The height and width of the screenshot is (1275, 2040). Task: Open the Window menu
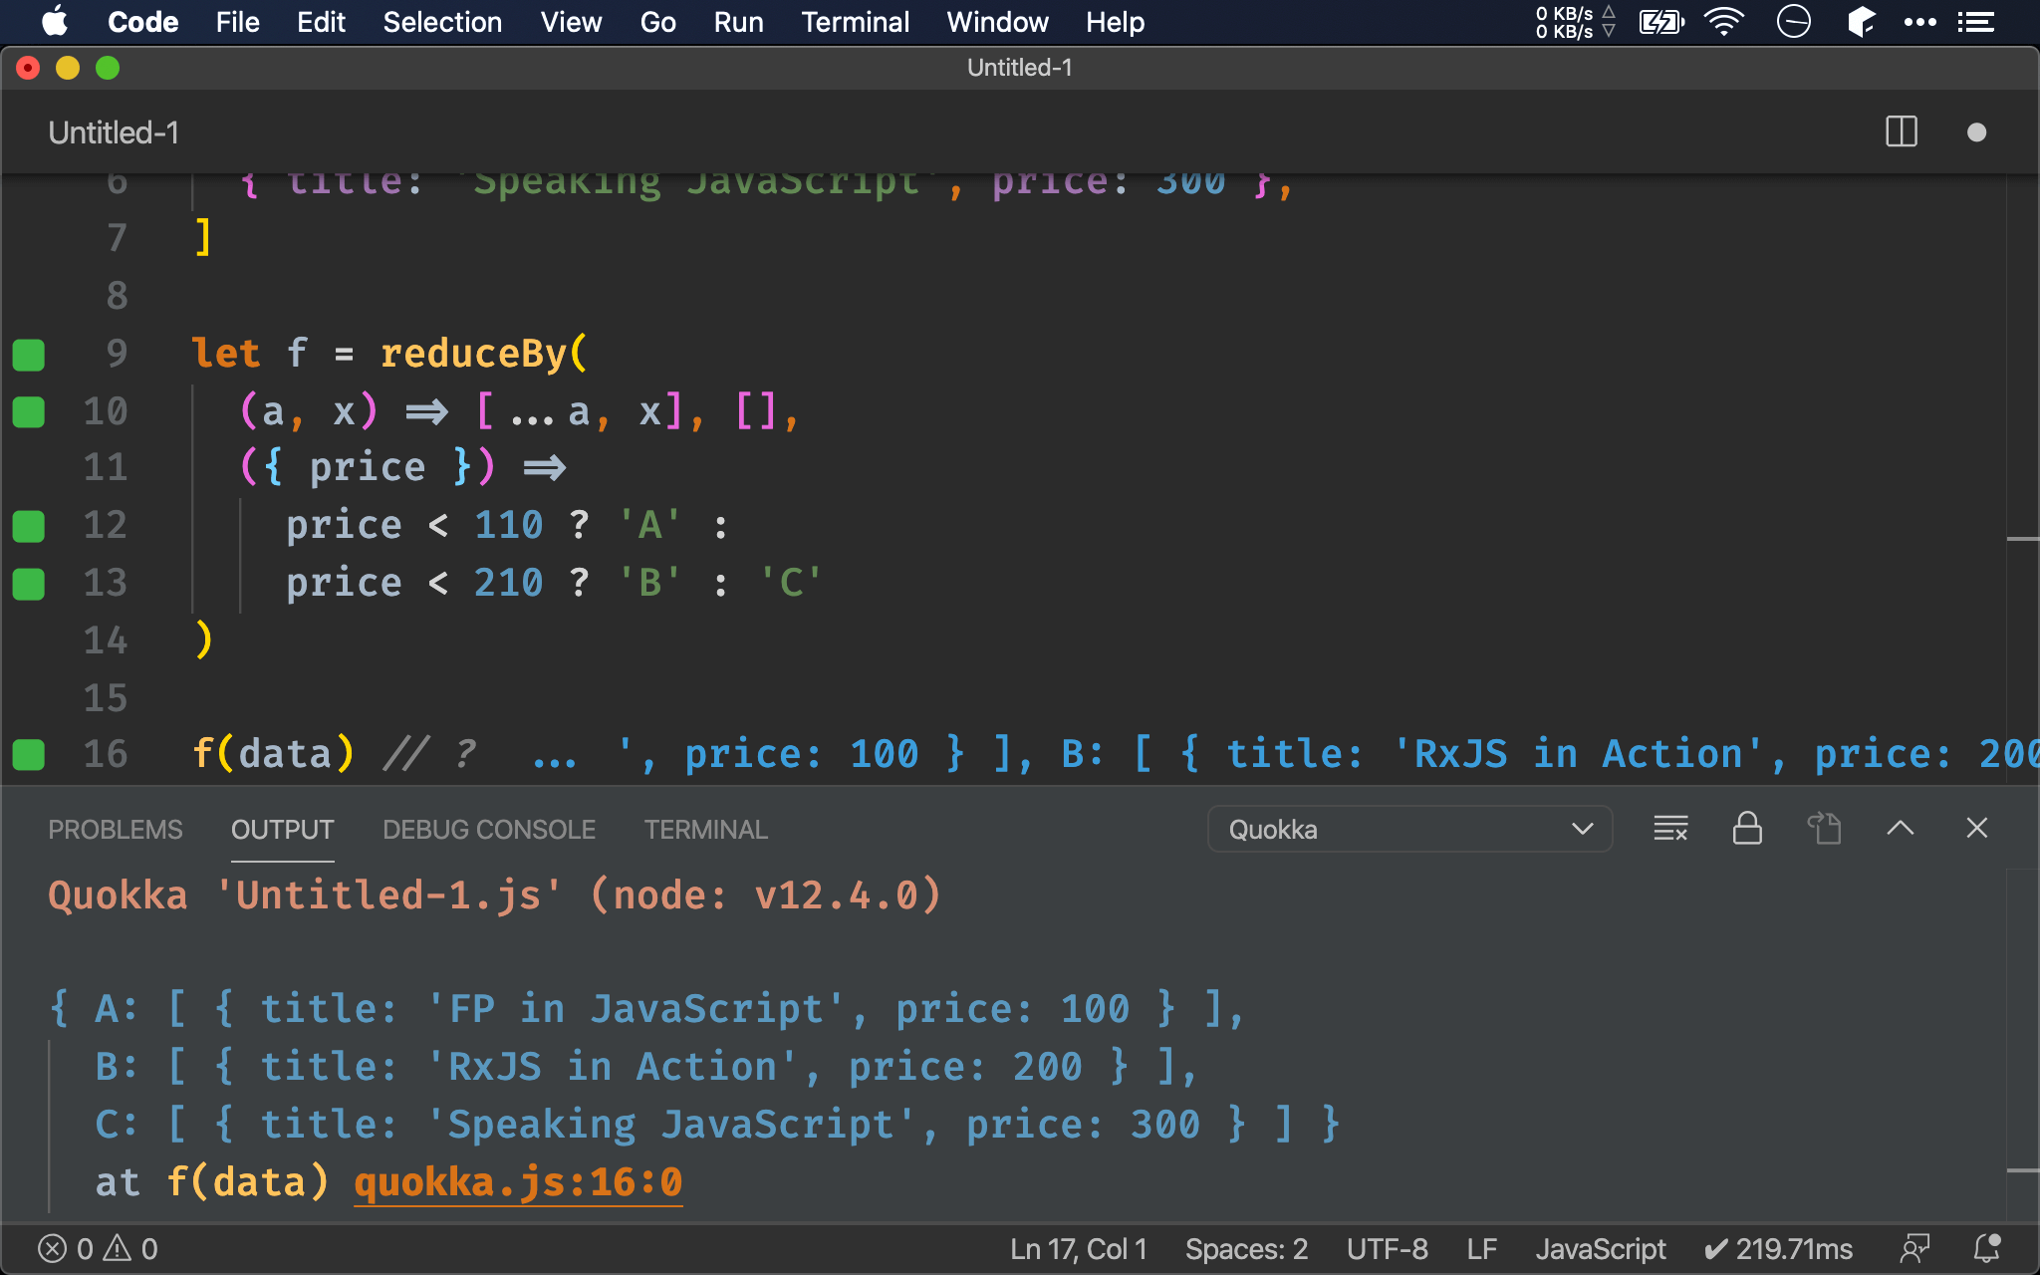click(997, 22)
